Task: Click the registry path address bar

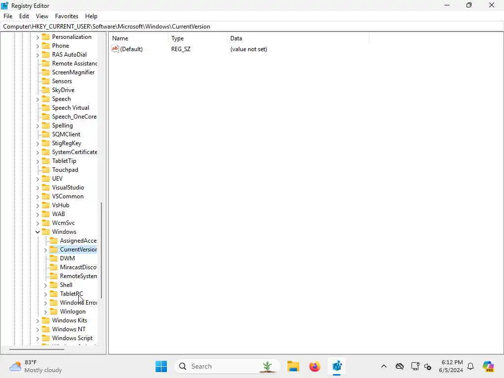Action: pos(252,27)
